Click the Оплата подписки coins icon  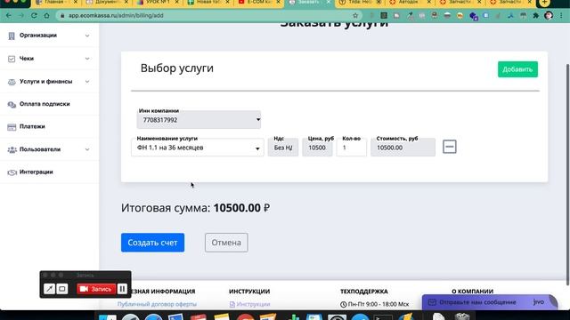click(x=12, y=105)
